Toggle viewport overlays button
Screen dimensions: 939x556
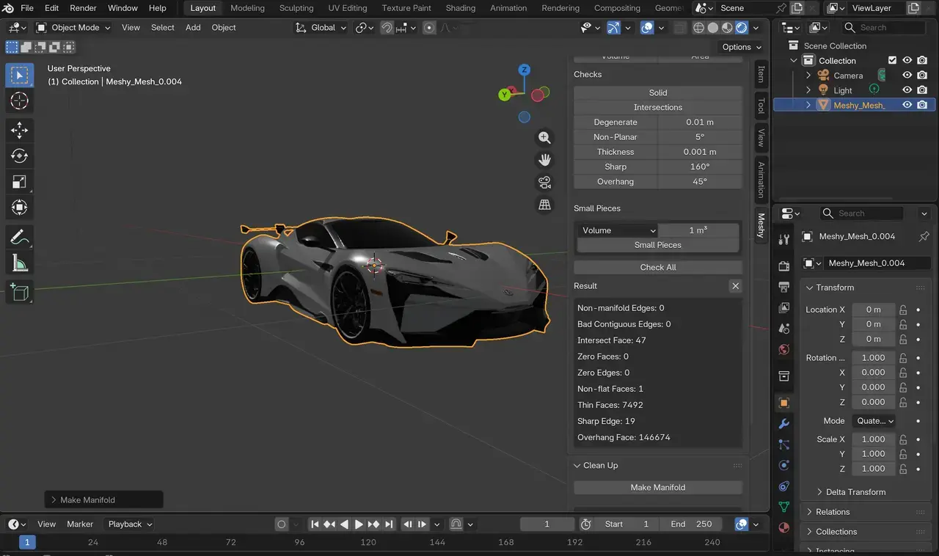click(x=646, y=28)
